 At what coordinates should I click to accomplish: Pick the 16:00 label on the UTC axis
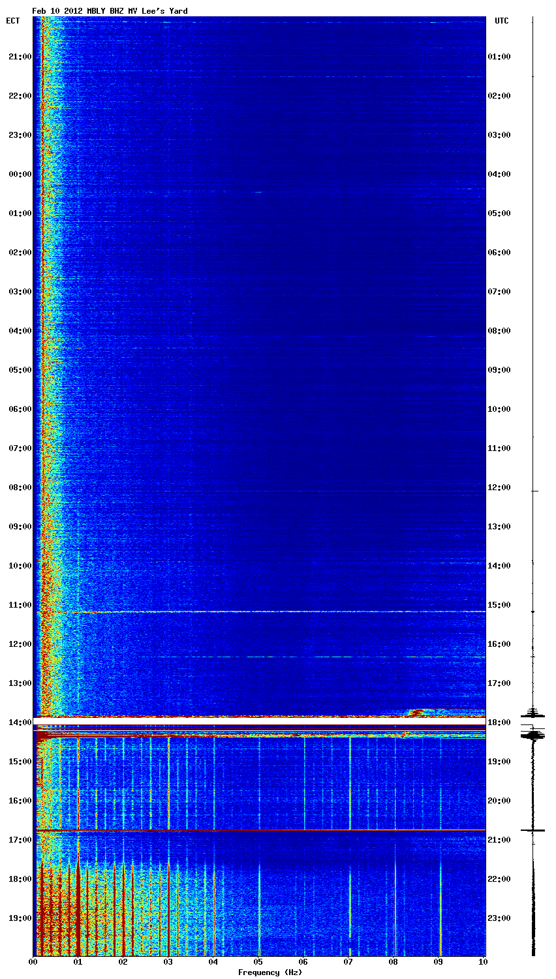(x=499, y=644)
